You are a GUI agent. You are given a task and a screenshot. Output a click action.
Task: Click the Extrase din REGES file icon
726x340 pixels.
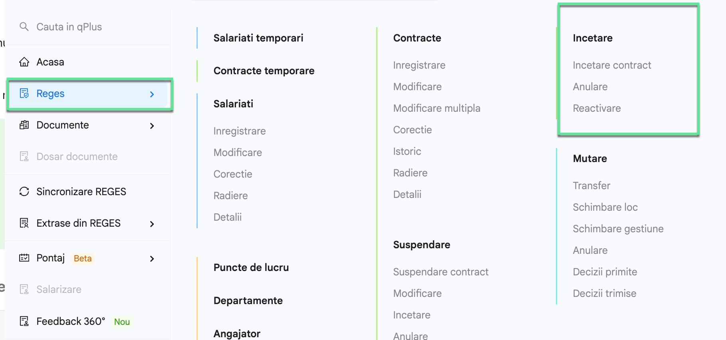(x=24, y=223)
